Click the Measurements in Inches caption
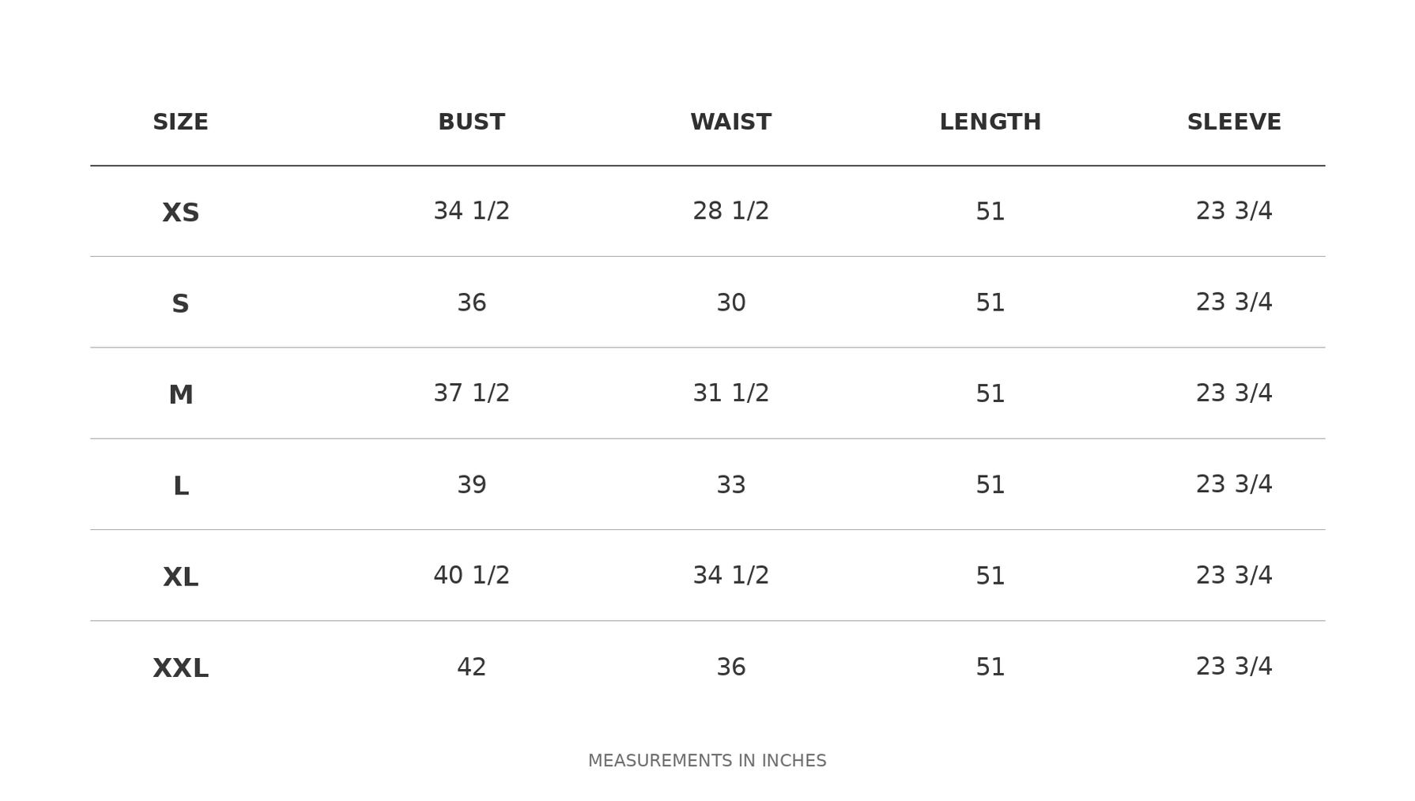Image resolution: width=1415 pixels, height=801 pixels. pyautogui.click(x=707, y=761)
